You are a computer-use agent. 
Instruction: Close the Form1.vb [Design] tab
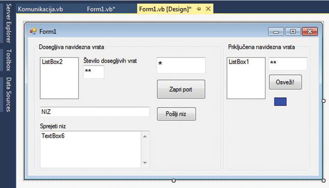[x=208, y=9]
